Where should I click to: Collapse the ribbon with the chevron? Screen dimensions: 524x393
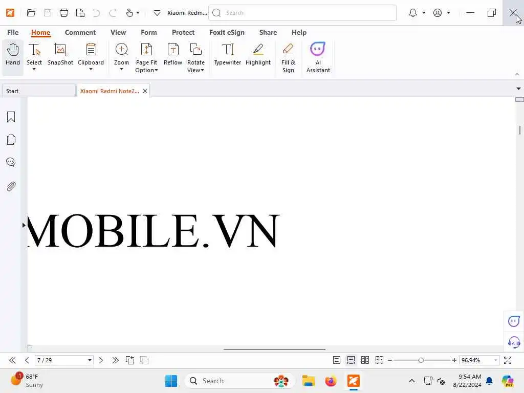pos(517,74)
